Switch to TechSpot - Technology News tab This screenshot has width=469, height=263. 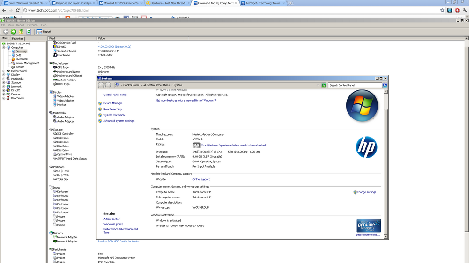tap(263, 3)
